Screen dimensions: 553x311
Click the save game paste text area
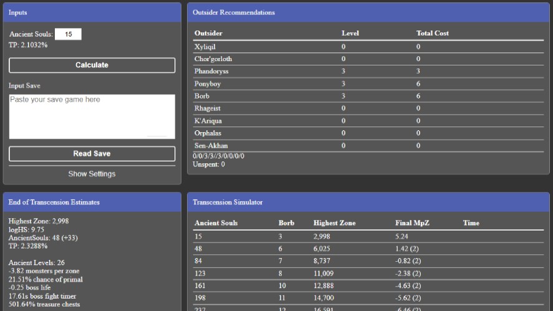[92, 117]
